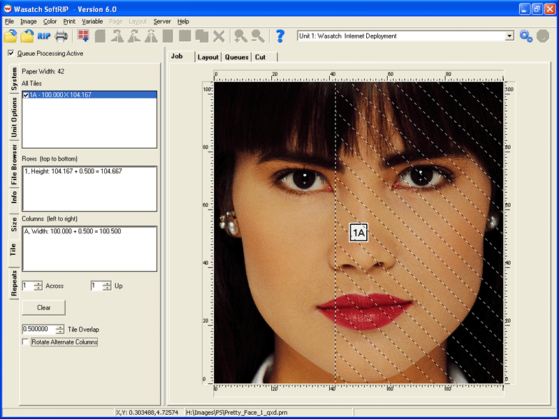Increase the Across tile count spinner
The width and height of the screenshot is (559, 419).
click(38, 283)
